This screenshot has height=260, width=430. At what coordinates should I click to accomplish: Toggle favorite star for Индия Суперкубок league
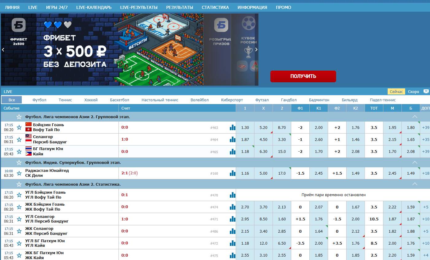tap(19, 162)
